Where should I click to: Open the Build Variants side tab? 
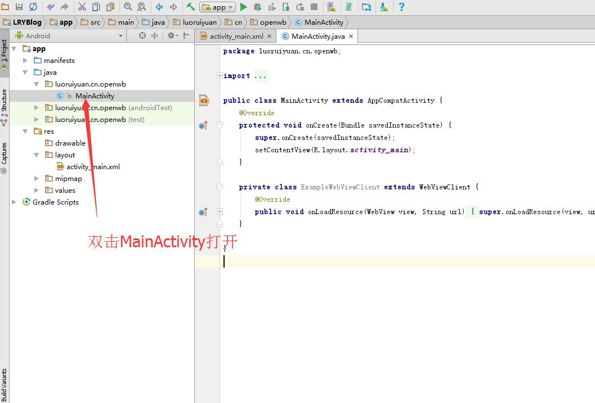coord(4,385)
